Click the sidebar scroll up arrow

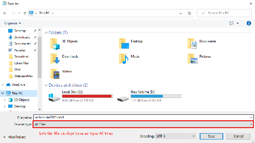tap(40, 30)
